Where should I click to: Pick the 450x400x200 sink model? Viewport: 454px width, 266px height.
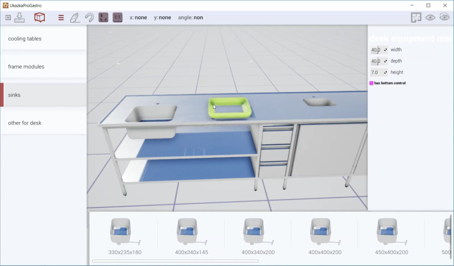(x=391, y=236)
